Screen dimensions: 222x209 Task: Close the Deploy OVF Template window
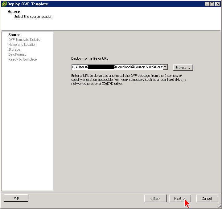[x=217, y=4]
